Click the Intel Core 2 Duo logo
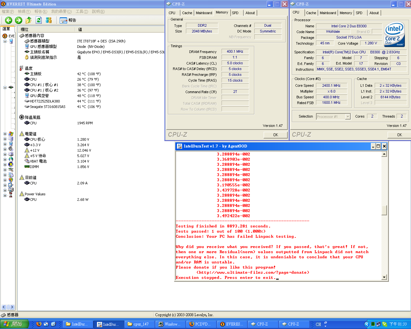 coord(395,35)
